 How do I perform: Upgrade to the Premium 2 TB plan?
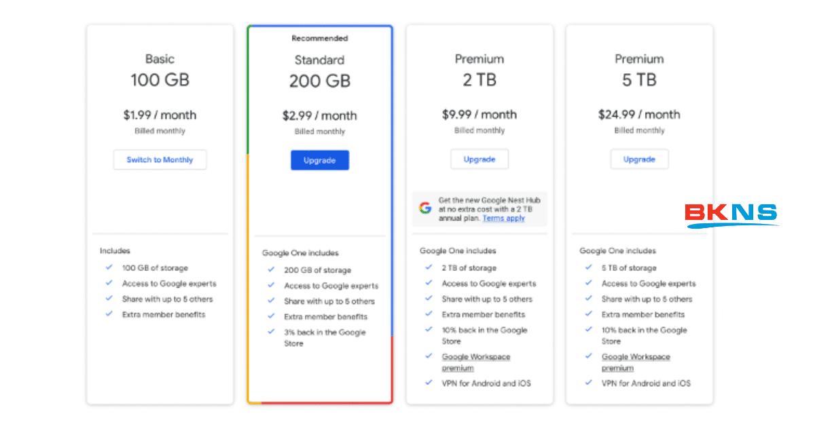[479, 159]
